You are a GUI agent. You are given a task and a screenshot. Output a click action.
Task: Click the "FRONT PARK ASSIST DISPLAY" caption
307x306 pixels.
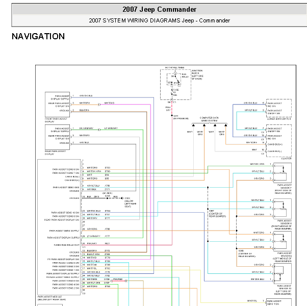pos(56,120)
